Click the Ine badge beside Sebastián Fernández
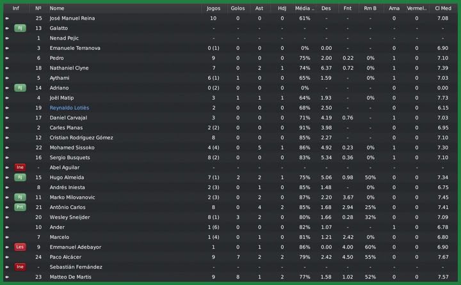The image size is (461, 285). click(x=20, y=266)
